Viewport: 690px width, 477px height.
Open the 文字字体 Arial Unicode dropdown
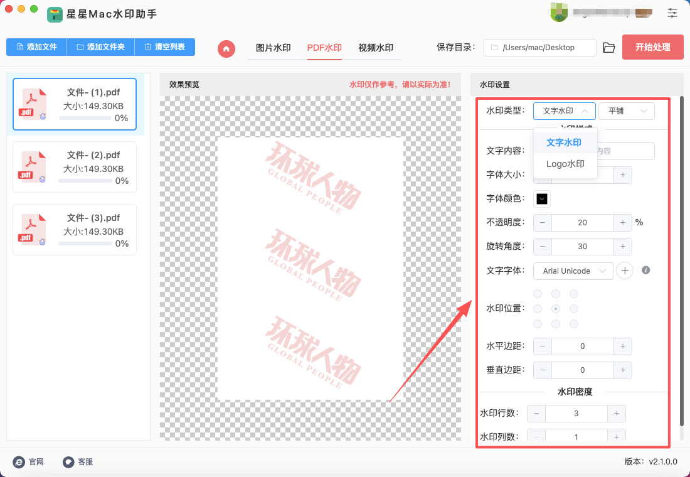pyautogui.click(x=573, y=271)
